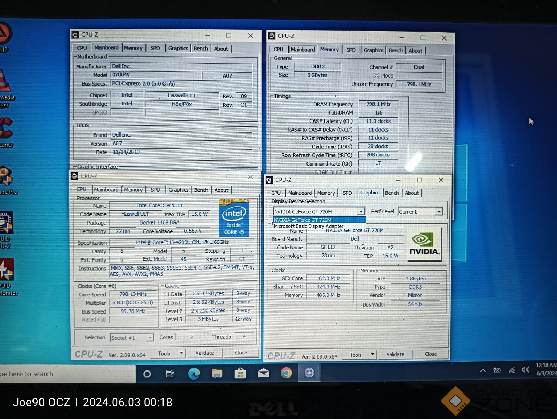Image resolution: width=557 pixels, height=419 pixels.
Task: Click Close button in the Graphics window
Action: 431,354
